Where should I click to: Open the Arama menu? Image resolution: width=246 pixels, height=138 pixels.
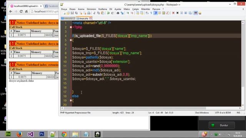pyautogui.click(x=81, y=9)
